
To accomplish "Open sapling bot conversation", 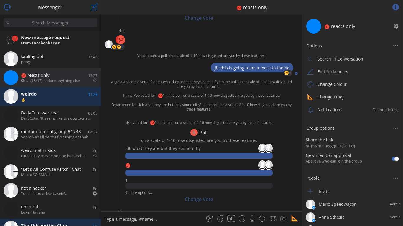I will [x=50, y=59].
